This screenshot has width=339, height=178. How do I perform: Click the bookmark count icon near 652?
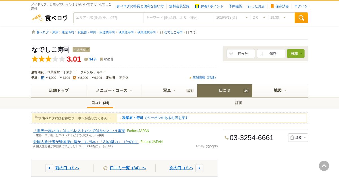pos(101,59)
